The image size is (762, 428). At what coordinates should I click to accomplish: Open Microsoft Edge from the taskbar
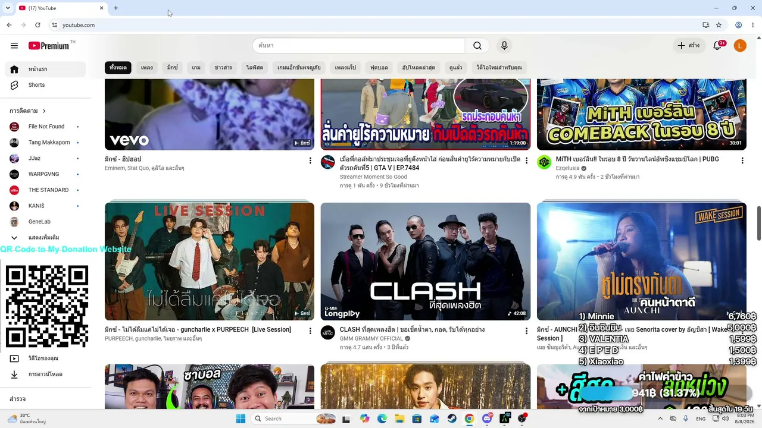382,418
